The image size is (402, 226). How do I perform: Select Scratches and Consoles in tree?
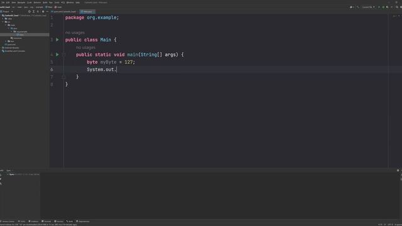(x=14, y=51)
